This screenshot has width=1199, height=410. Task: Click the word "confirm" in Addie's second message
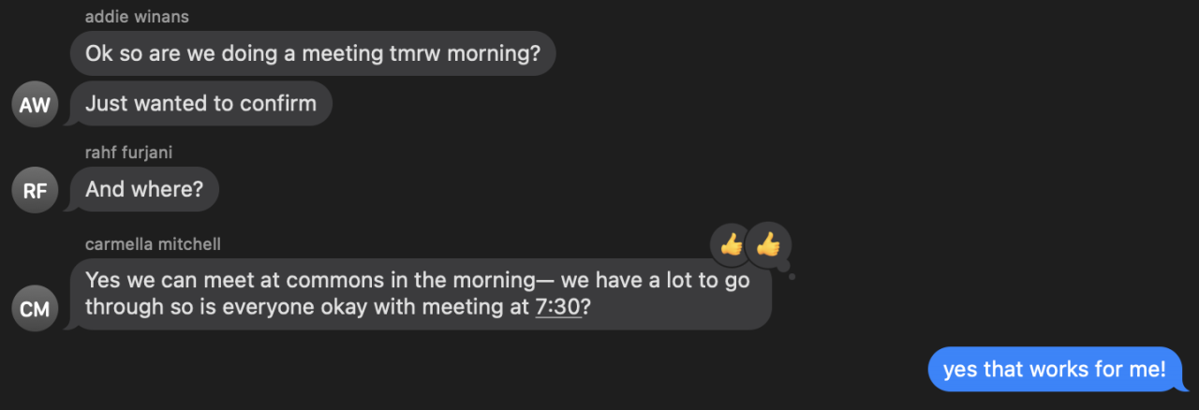tap(278, 103)
